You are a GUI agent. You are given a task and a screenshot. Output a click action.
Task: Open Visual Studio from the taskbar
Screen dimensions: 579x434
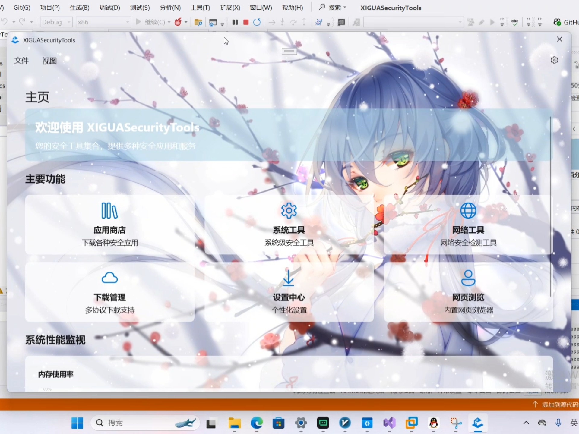point(389,423)
